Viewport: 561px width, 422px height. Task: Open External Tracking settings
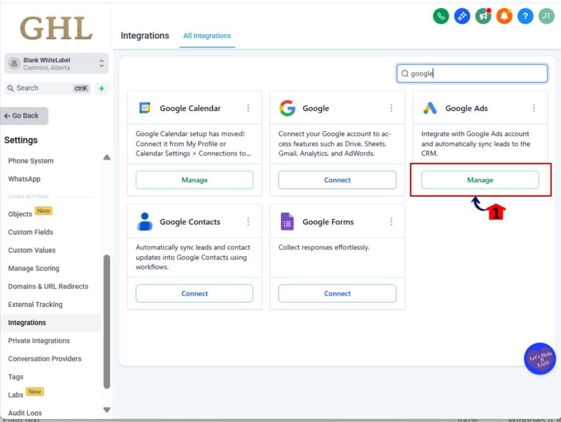pyautogui.click(x=35, y=304)
